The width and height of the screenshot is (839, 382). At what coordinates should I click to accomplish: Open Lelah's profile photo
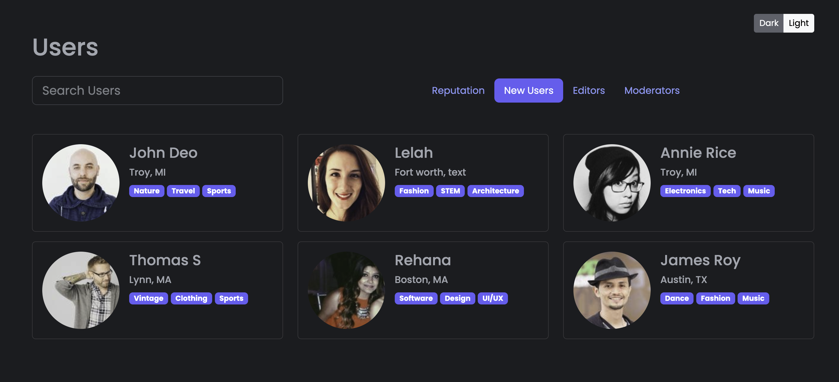(346, 183)
